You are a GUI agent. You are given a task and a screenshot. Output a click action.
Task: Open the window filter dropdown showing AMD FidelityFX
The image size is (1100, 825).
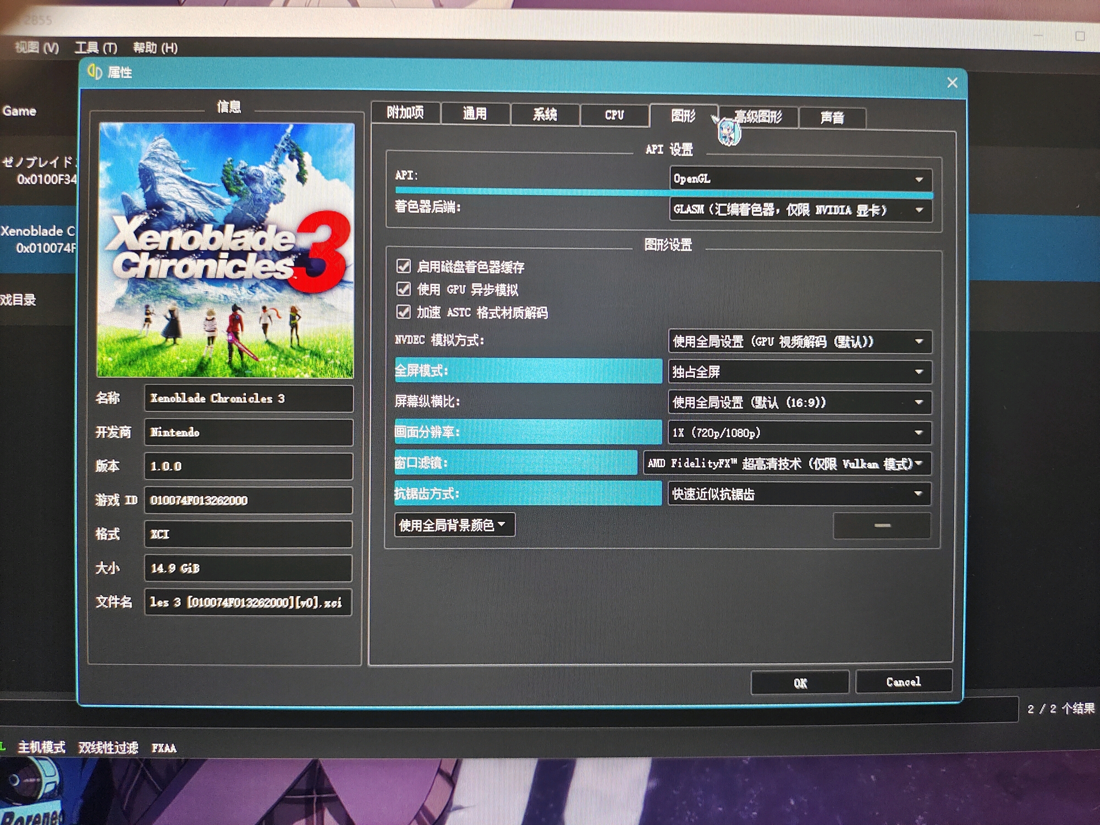tap(787, 463)
